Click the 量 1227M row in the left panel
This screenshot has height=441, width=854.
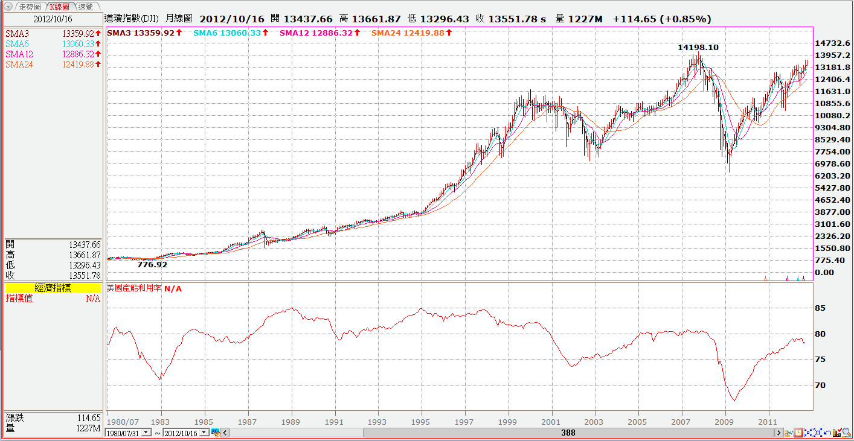coord(53,428)
